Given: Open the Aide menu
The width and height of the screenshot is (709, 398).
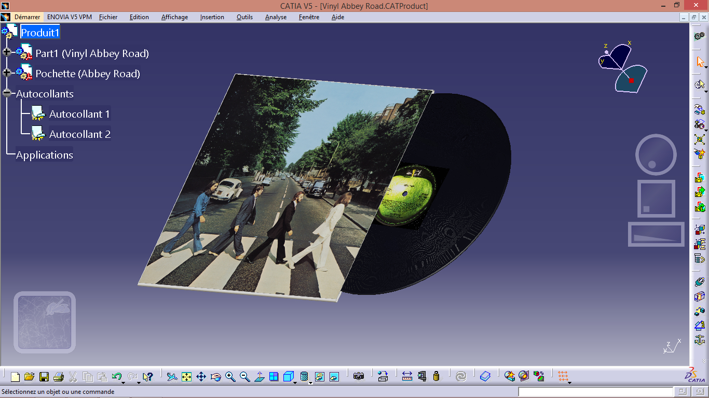Looking at the screenshot, I should [x=338, y=17].
